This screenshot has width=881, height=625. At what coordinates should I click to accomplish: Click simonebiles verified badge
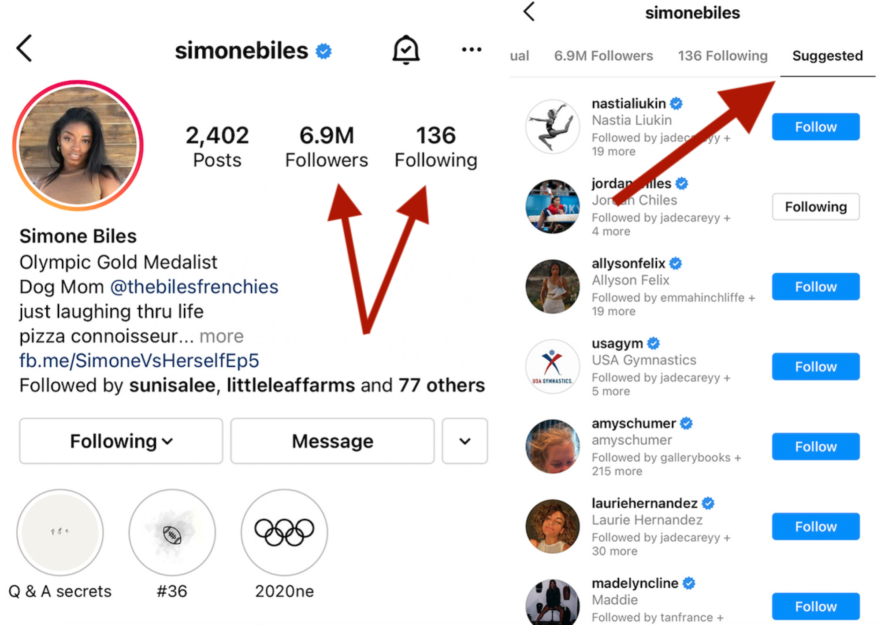(323, 50)
